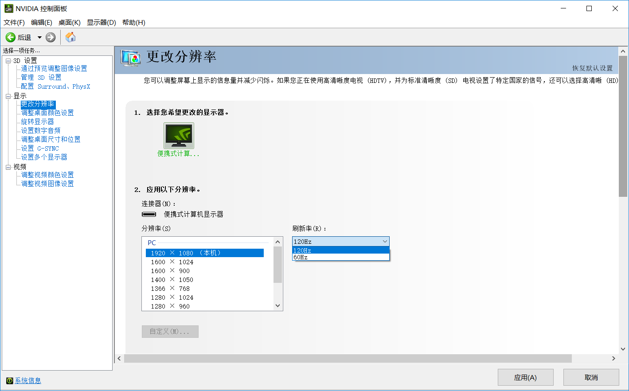Click the 应用(A) button

526,377
